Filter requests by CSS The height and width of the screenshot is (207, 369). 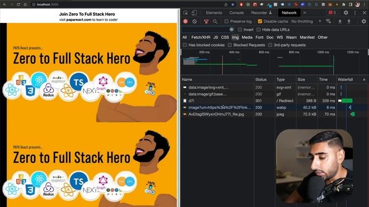point(225,37)
